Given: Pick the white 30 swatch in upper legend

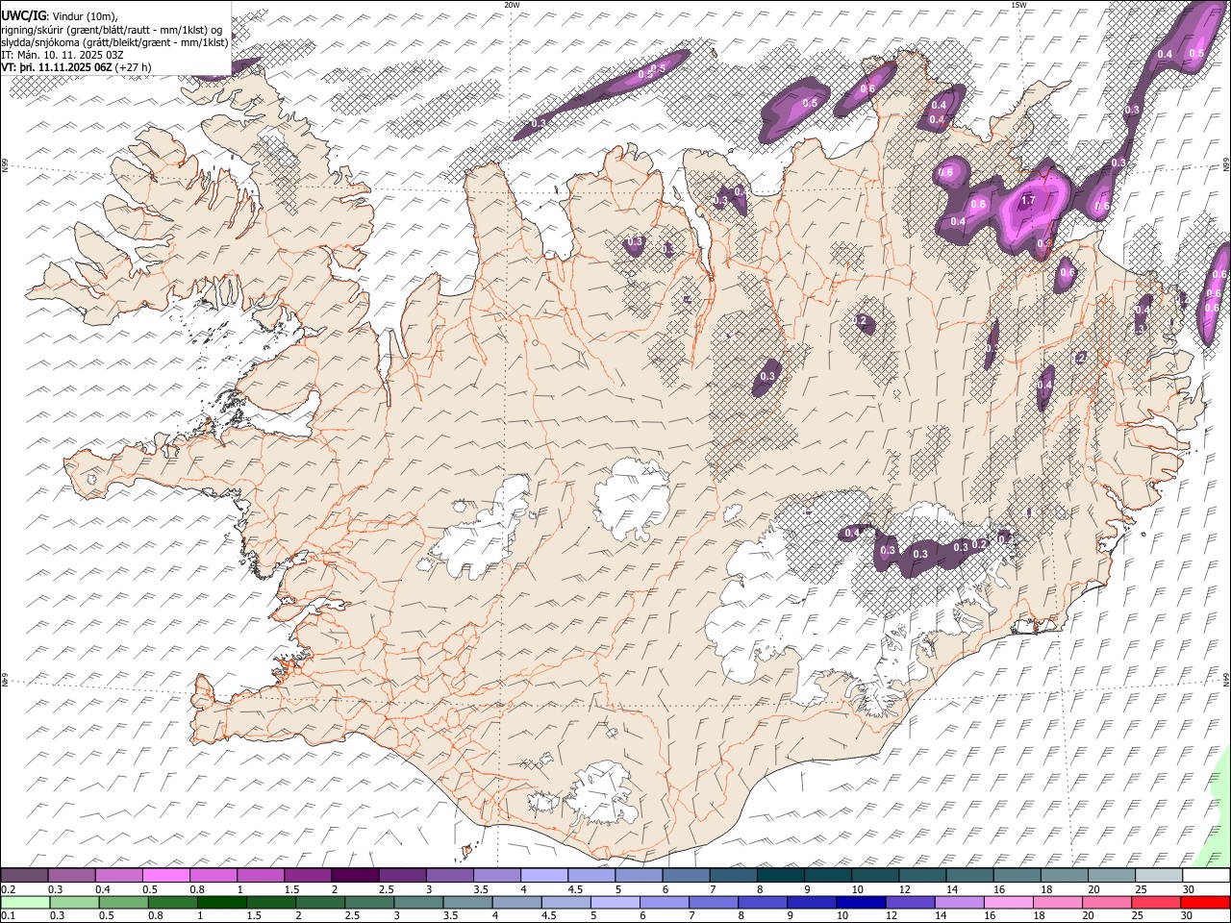Looking at the screenshot, I should pos(1206,875).
